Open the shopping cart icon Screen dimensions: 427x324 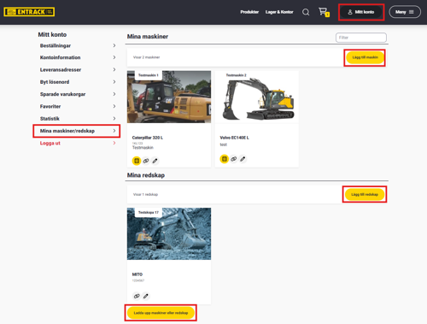pos(324,12)
